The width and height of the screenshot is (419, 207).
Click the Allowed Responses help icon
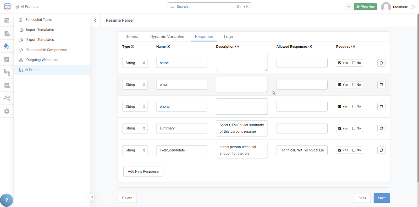tap(310, 47)
